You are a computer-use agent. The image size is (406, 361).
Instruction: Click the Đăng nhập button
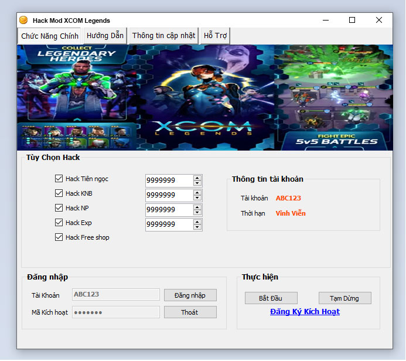pyautogui.click(x=190, y=295)
